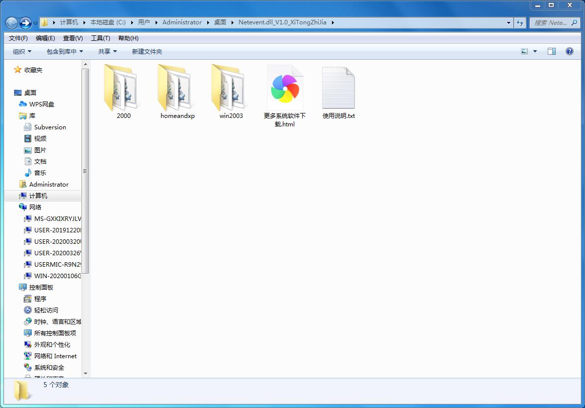Click the 轻松访问 icon

point(28,310)
